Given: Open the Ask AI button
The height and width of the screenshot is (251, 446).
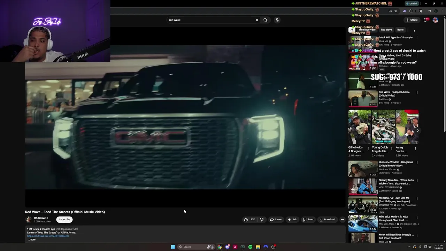Looking at the screenshot, I should (292, 220).
